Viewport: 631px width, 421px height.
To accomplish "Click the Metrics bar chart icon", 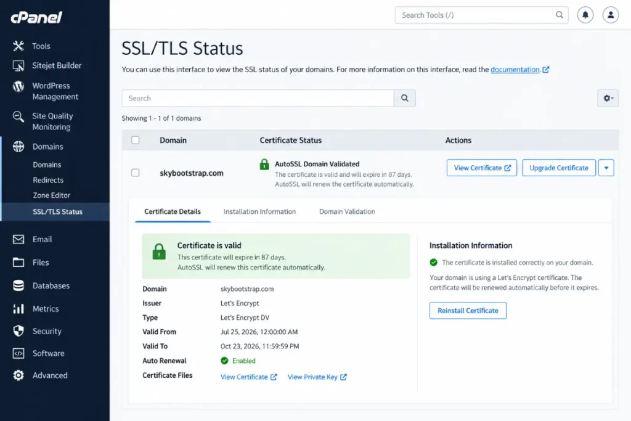I will pyautogui.click(x=18, y=309).
